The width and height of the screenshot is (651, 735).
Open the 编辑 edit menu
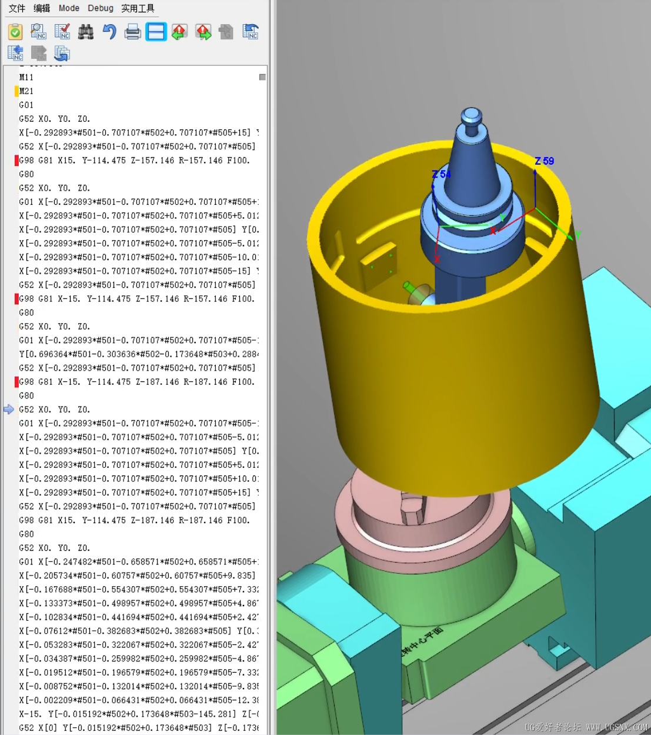tap(42, 8)
